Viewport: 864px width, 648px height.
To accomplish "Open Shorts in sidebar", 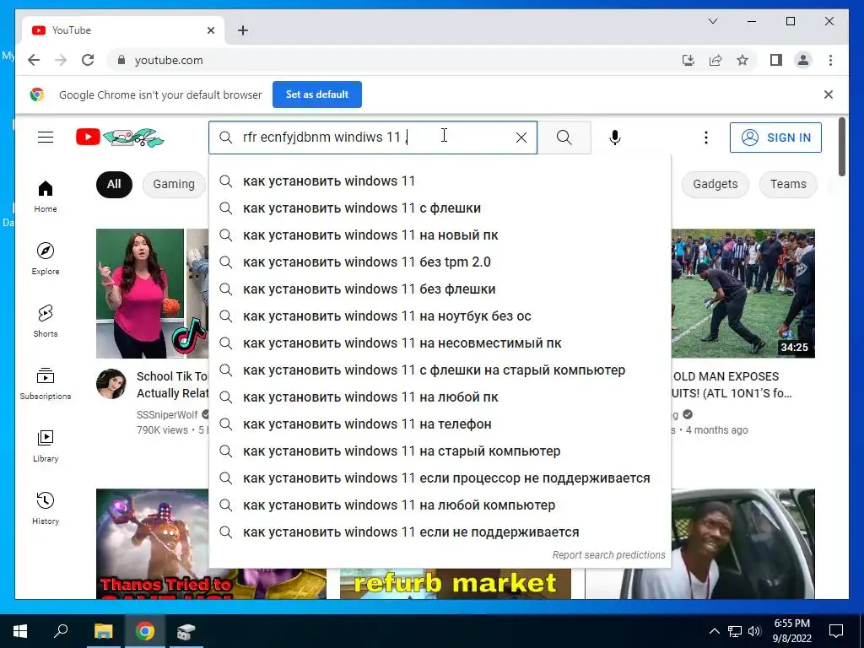I will 46,321.
